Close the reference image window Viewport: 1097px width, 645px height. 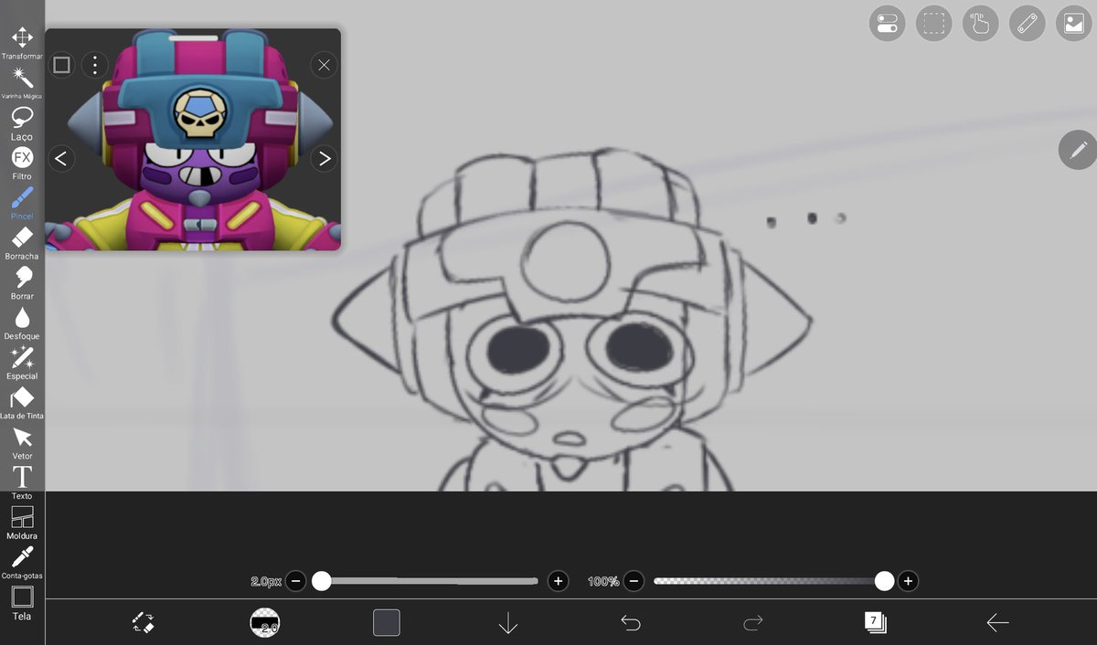pos(324,65)
